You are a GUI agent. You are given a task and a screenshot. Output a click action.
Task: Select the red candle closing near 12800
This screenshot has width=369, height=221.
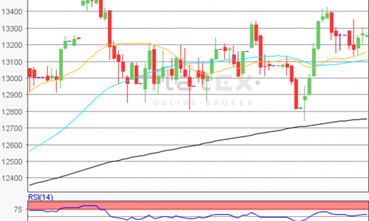pyautogui.click(x=296, y=94)
